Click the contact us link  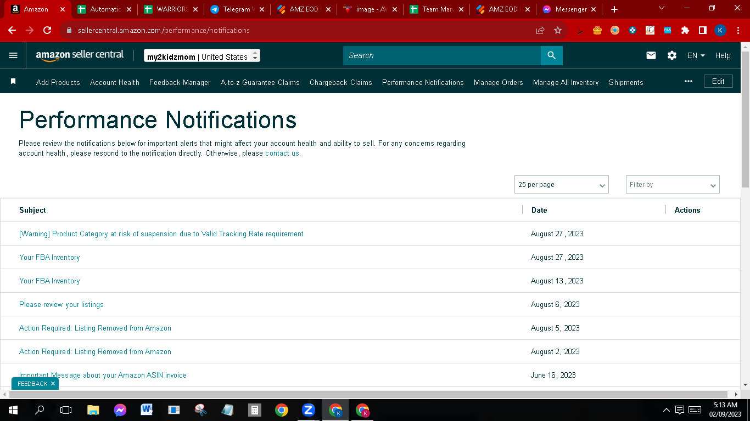(282, 153)
